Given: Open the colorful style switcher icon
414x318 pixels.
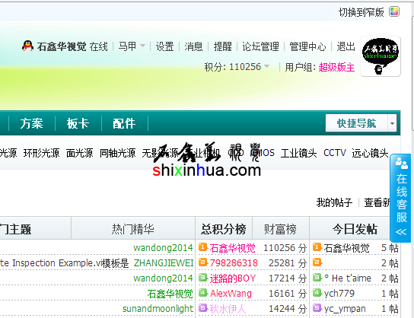Looking at the screenshot, I should (394, 12).
